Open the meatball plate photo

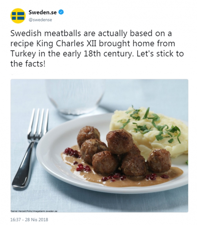tap(99, 146)
